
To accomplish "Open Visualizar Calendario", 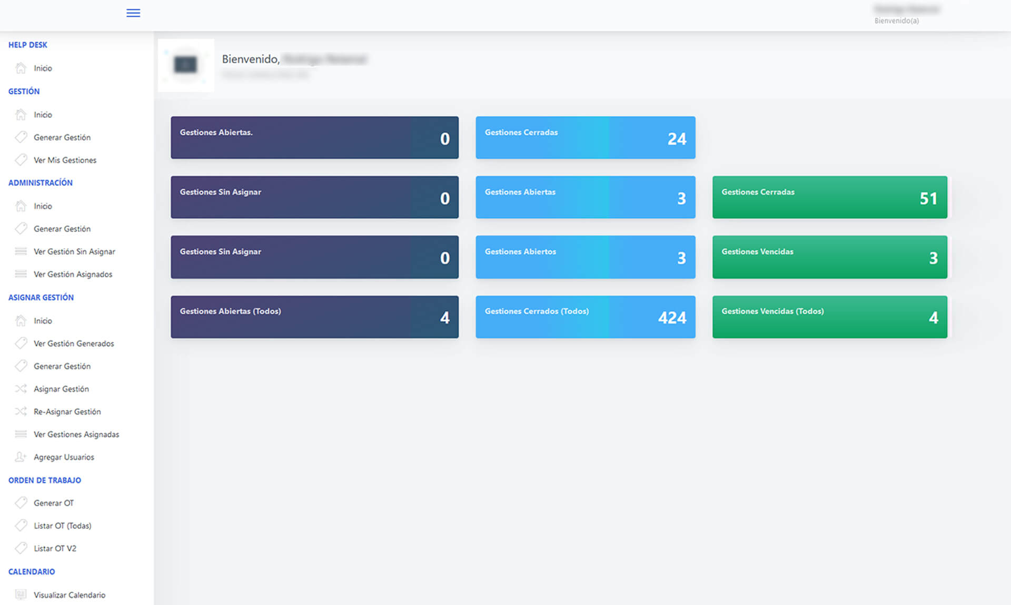I will point(70,594).
